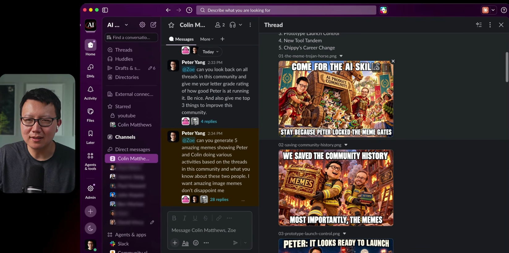Click the search field in top bar
This screenshot has width=509, height=253.
coord(286,10)
